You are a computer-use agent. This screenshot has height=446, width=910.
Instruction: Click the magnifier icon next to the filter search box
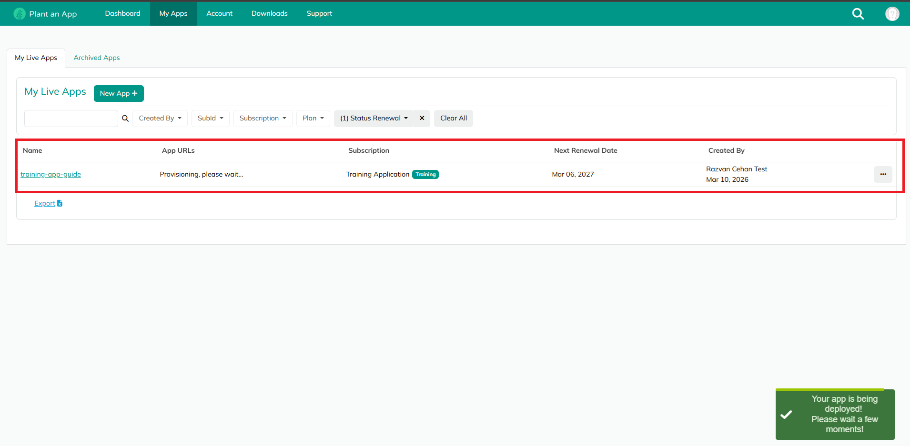125,118
